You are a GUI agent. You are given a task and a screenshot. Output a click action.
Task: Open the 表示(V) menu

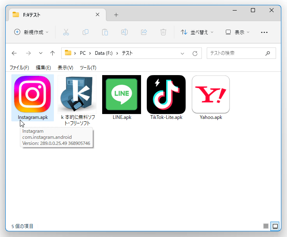click(x=65, y=68)
